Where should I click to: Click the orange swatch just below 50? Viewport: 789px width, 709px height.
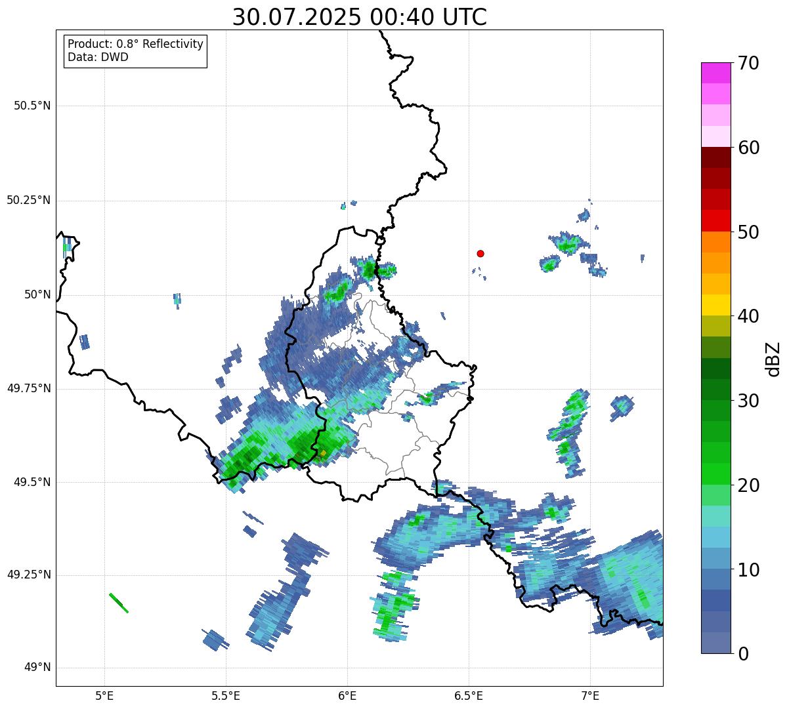716,242
